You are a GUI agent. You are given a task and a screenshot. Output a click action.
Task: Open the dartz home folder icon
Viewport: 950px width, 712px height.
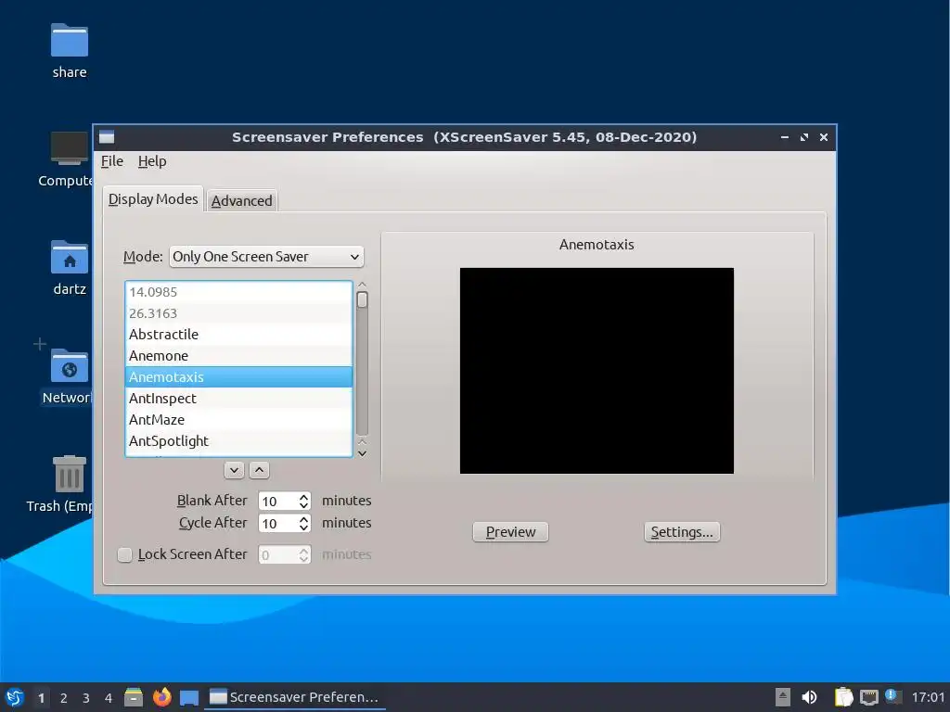pyautogui.click(x=70, y=268)
